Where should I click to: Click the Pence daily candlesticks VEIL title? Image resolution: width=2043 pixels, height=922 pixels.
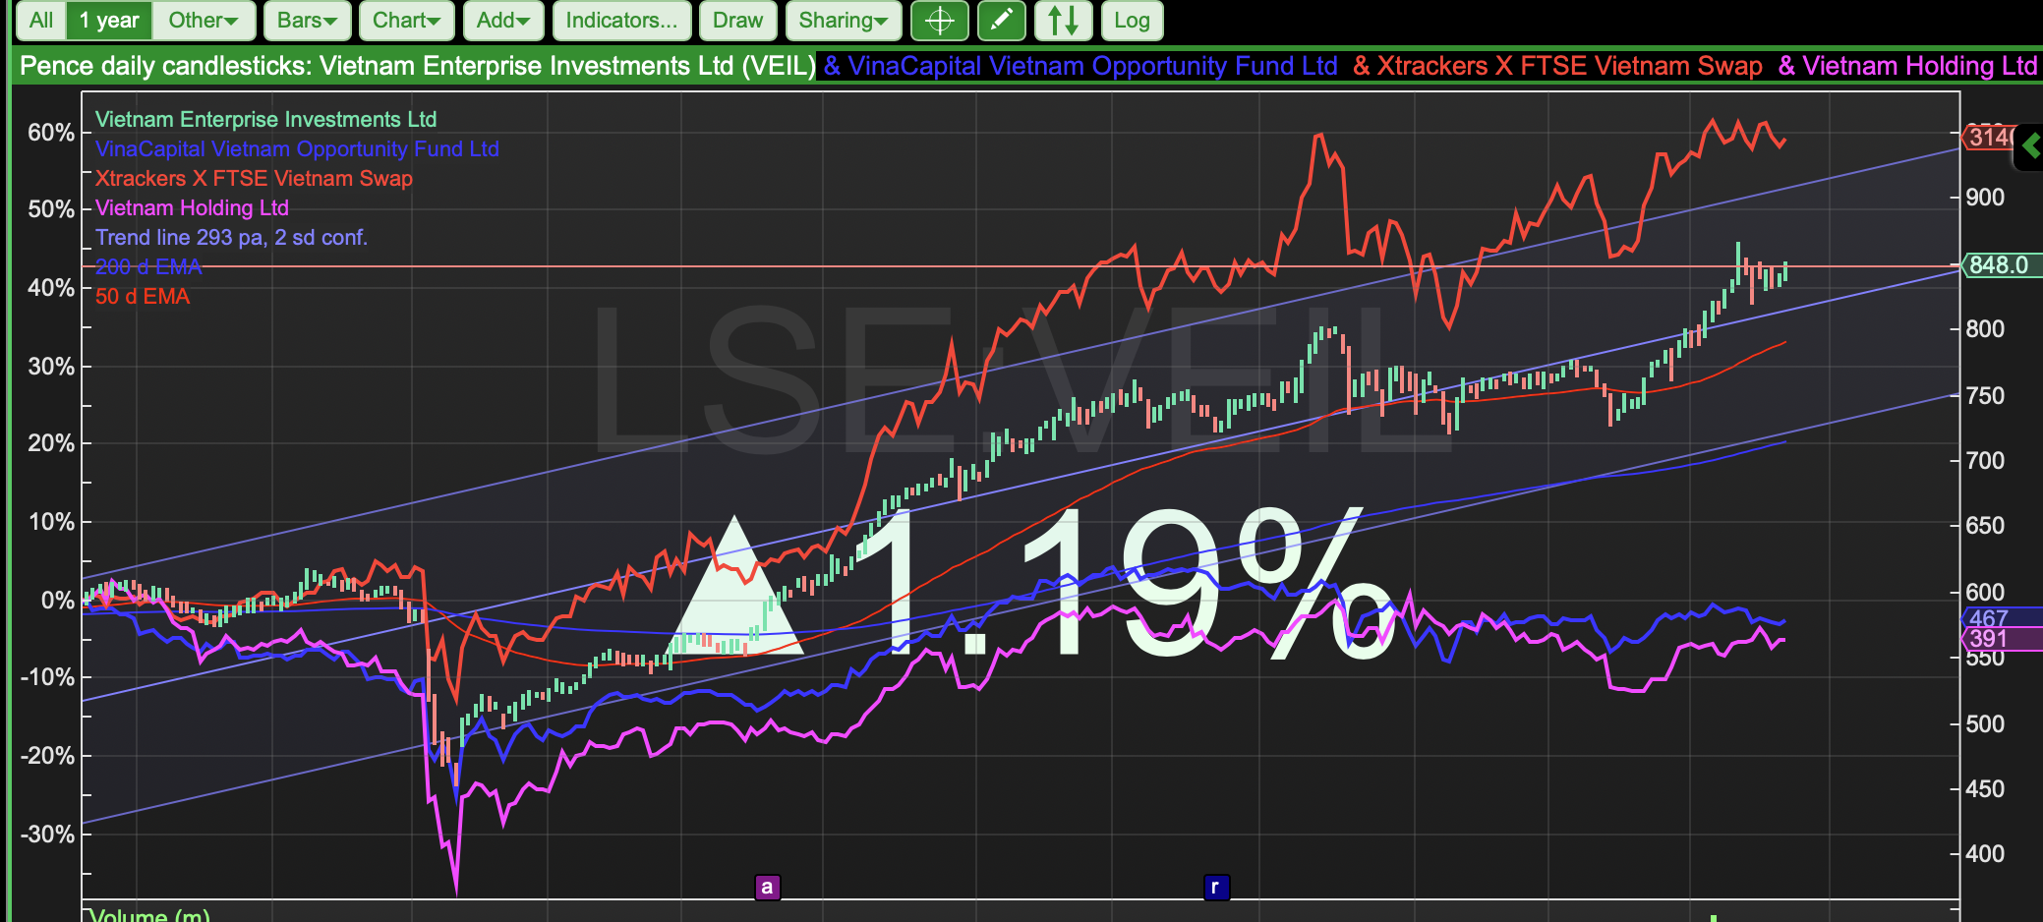coord(417,66)
